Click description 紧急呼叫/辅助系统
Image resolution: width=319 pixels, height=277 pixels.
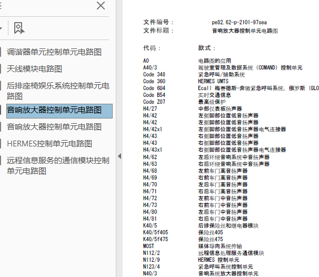(222, 74)
